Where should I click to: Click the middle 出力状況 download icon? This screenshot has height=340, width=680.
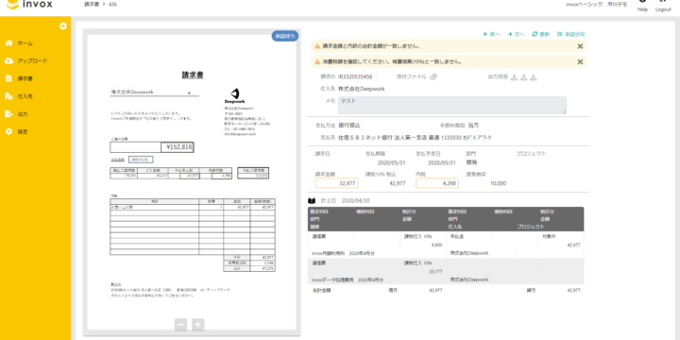coord(524,76)
